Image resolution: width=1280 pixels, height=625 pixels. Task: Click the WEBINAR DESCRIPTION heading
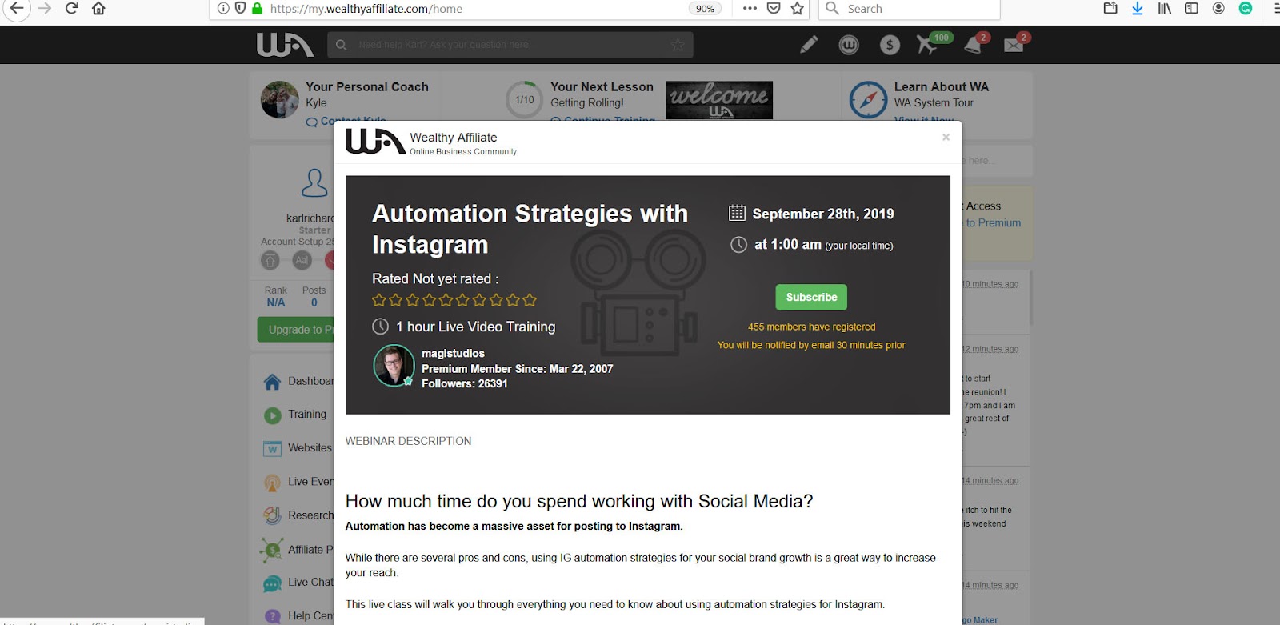[408, 441]
